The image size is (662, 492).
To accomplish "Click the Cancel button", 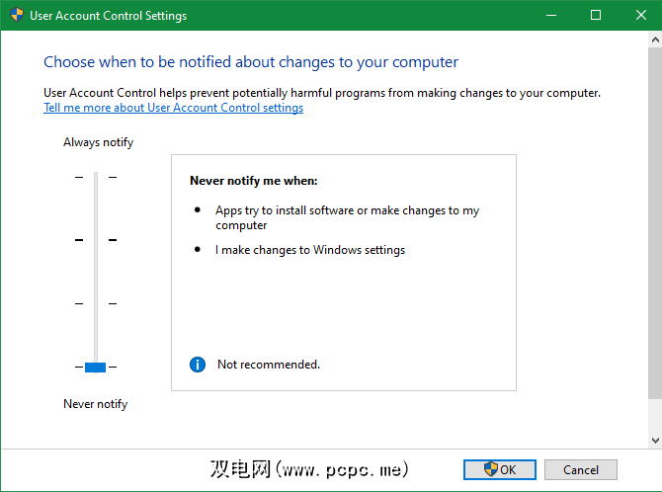I will 581,469.
